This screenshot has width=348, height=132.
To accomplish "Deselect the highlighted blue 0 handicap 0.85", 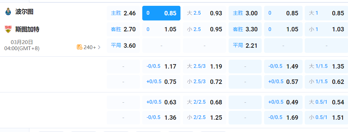I will tap(161, 13).
